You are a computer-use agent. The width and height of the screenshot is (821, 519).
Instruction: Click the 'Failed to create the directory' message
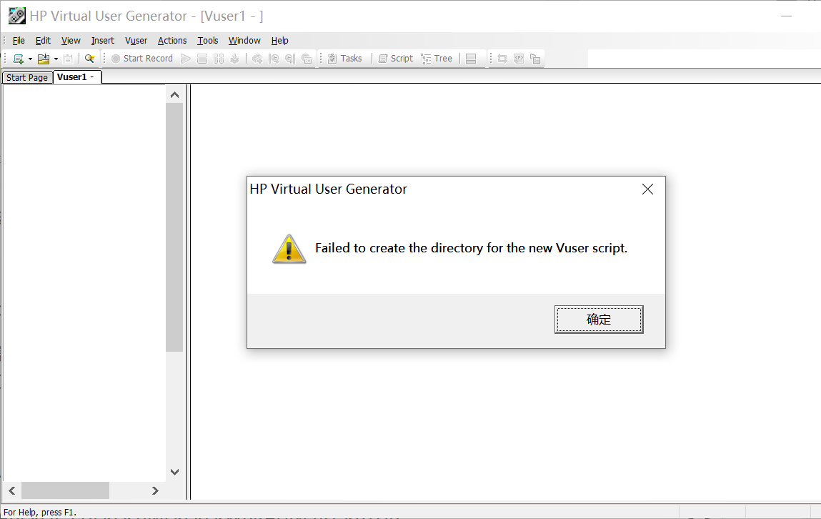click(472, 248)
